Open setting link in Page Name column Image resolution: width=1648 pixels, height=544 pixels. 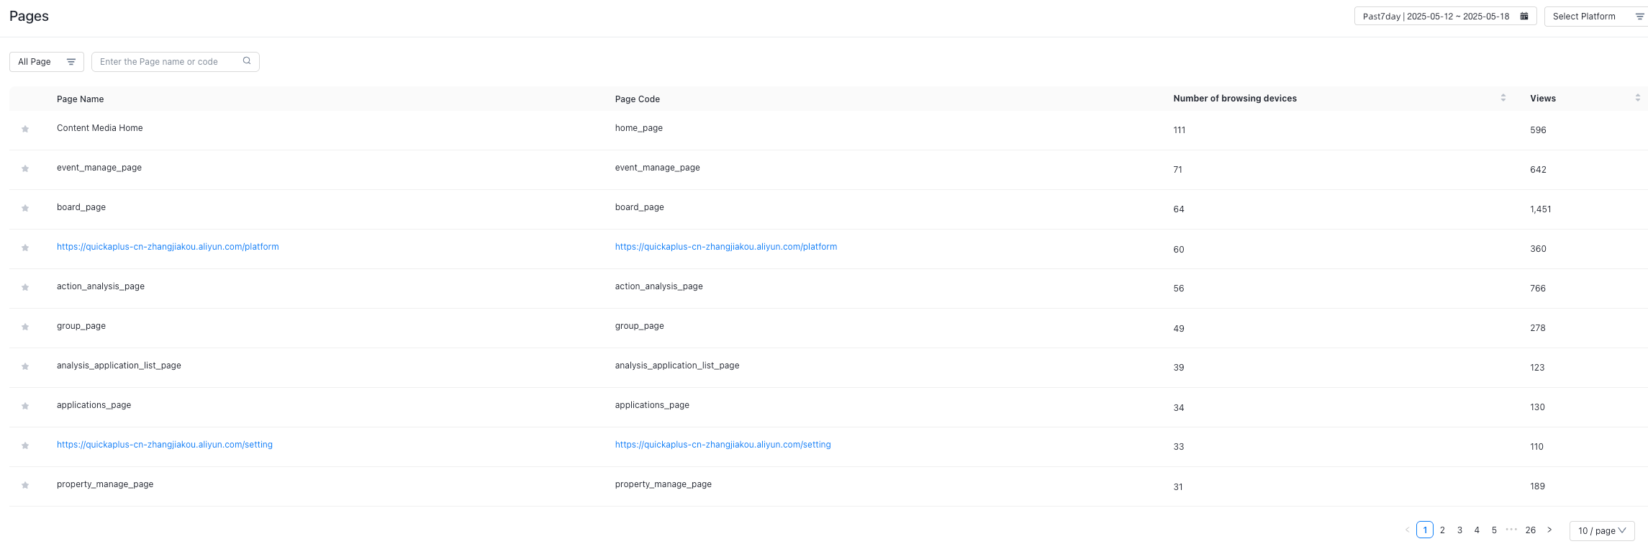pos(165,445)
